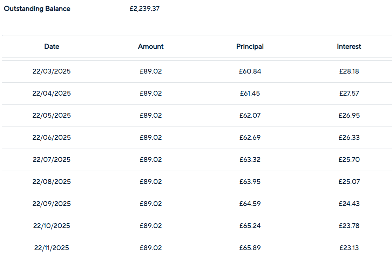
Task: Select the 22/11/2025 date cell
Action: 52,248
